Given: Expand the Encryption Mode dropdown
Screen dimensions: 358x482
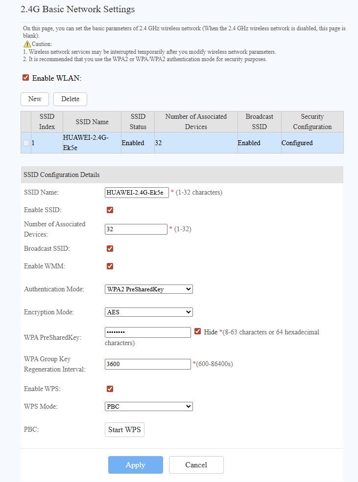Looking at the screenshot, I should pos(149,312).
